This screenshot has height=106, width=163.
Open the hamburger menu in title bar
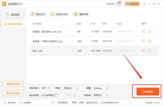click(144, 4)
